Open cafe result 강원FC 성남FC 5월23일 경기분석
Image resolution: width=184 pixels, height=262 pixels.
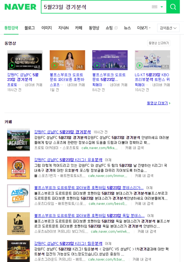[62, 132]
